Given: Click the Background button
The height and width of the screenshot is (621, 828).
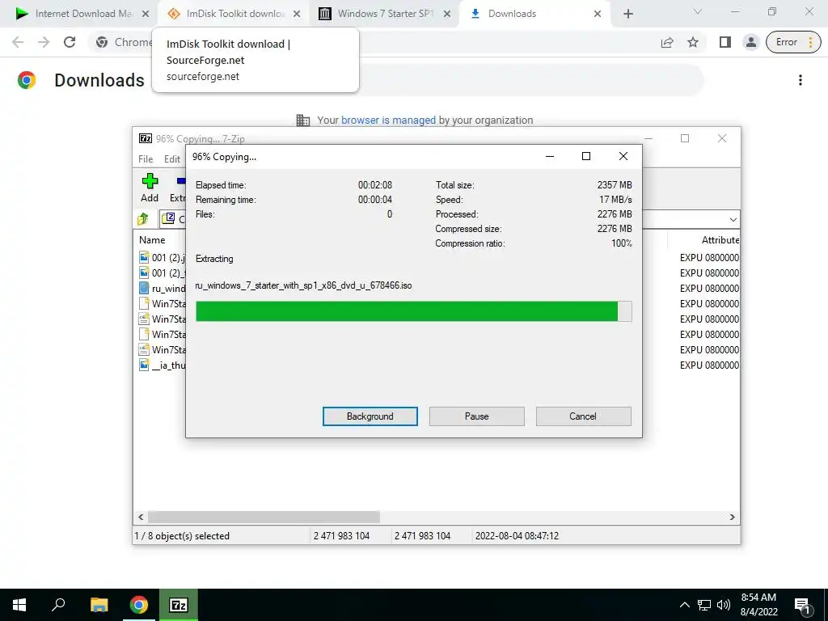Looking at the screenshot, I should [x=370, y=416].
